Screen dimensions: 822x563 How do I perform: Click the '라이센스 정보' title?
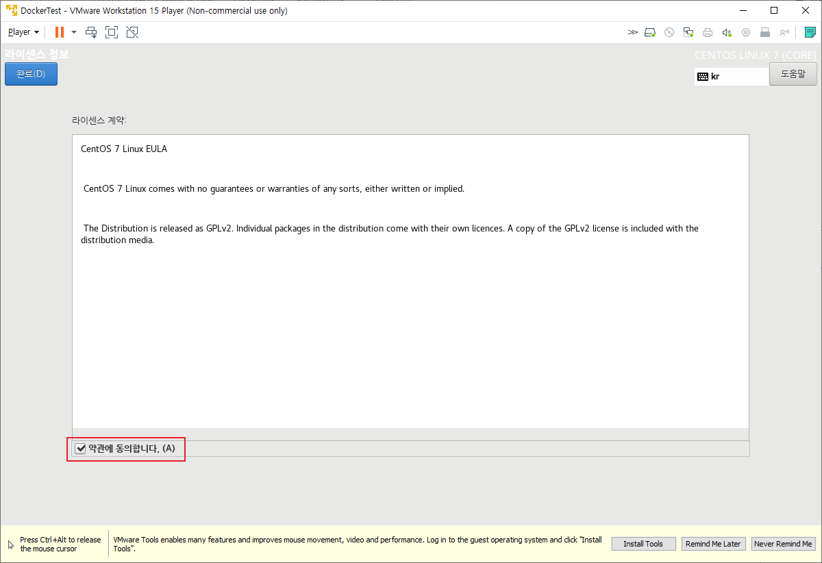(37, 54)
